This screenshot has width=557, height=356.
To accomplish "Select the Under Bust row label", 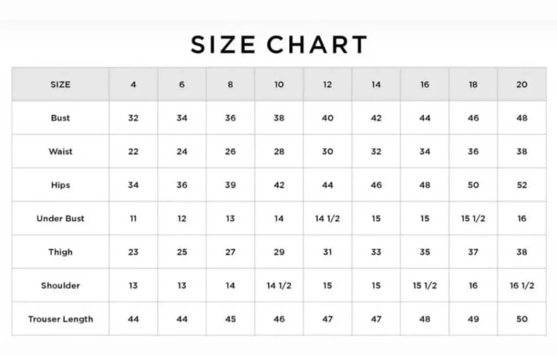I will 60,218.
